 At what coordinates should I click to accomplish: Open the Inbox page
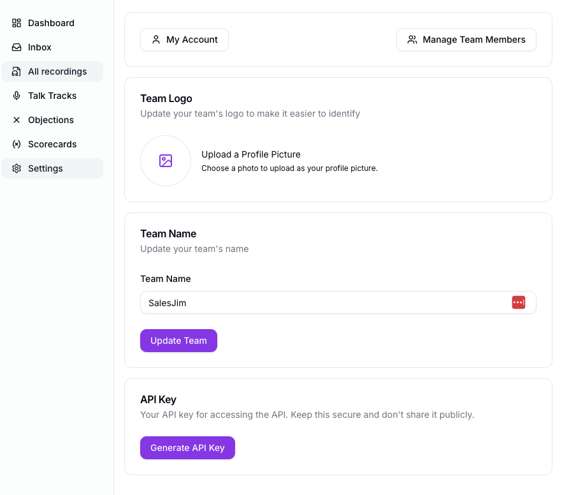(40, 47)
